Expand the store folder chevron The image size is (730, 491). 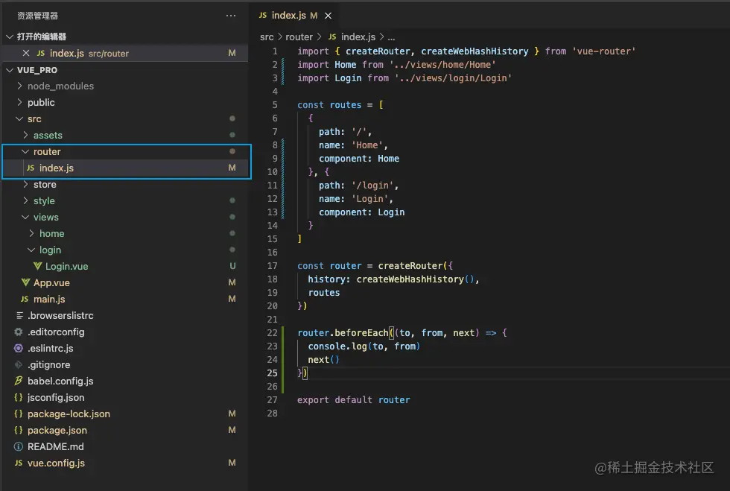tap(25, 185)
